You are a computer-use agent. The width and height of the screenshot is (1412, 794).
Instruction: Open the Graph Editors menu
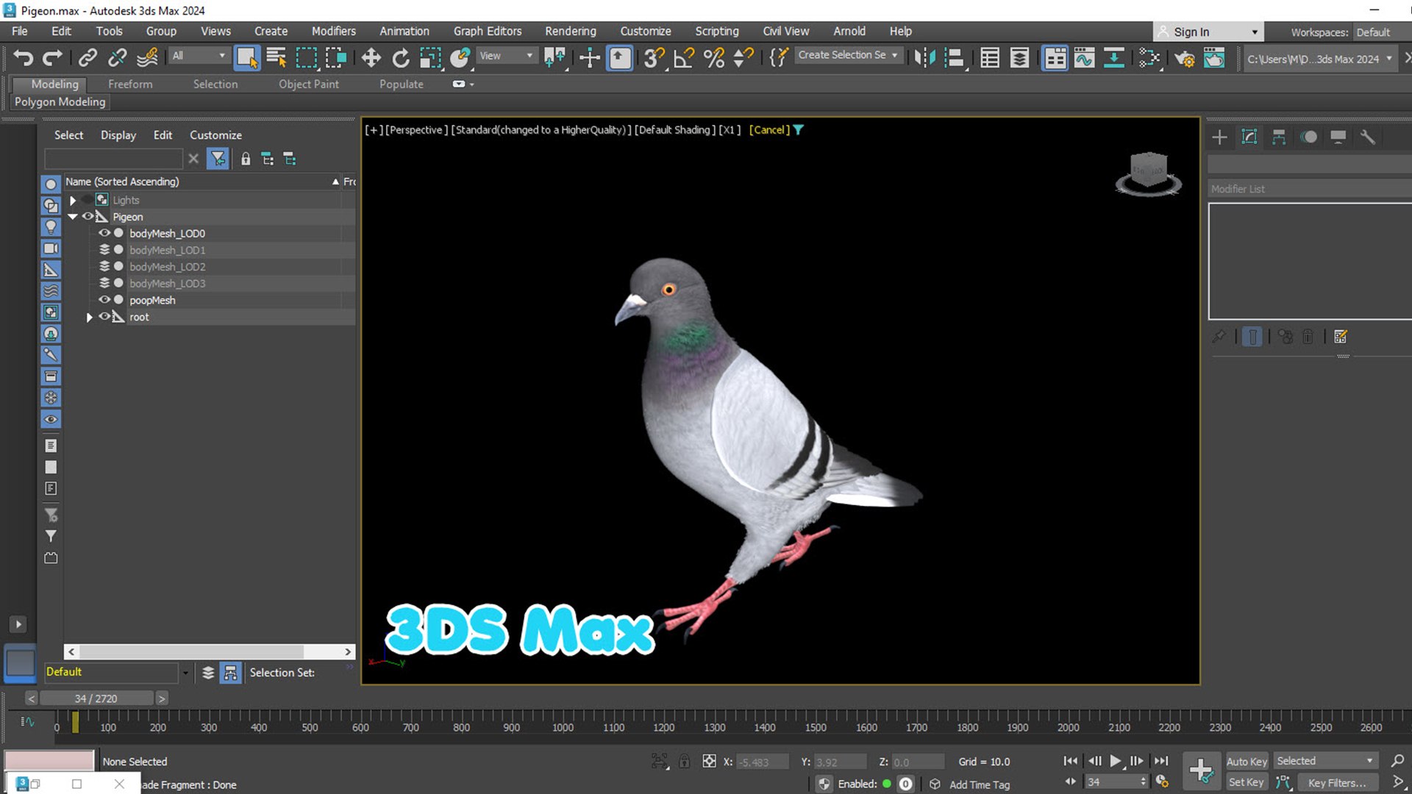click(x=487, y=31)
